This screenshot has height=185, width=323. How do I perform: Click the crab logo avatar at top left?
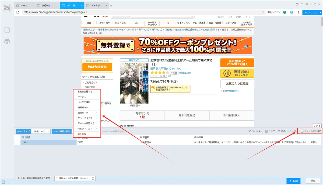[7, 8]
